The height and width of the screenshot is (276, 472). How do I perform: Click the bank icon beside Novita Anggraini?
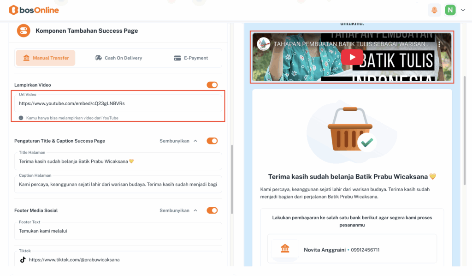285,250
